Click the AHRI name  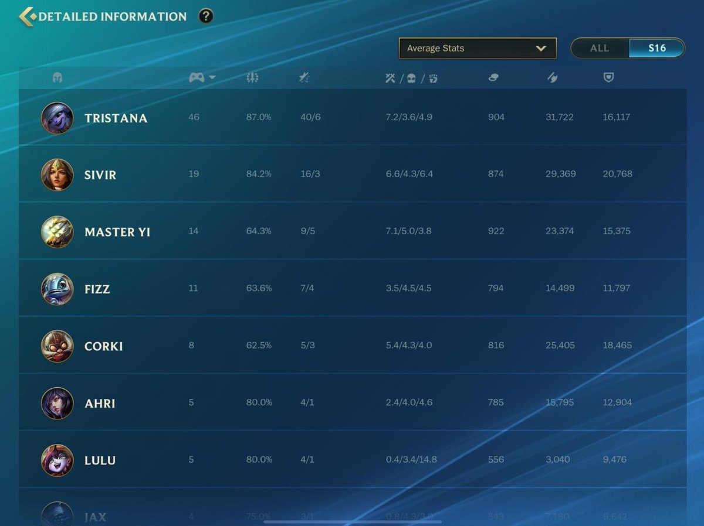coord(100,404)
